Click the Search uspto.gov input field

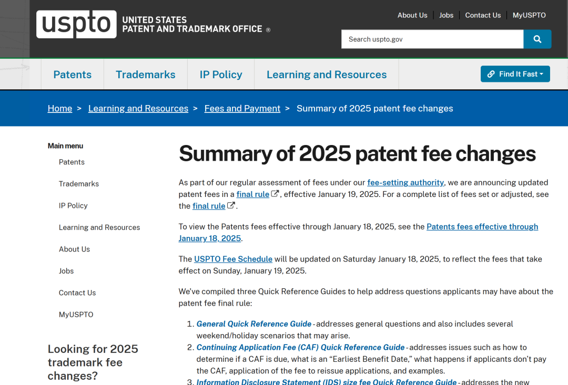tap(432, 39)
